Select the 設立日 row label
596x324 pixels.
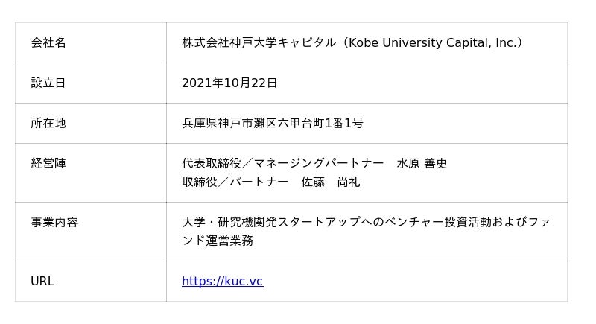click(48, 83)
